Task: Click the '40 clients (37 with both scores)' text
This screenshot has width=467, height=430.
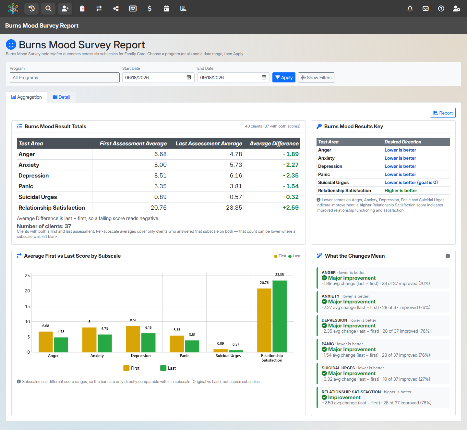Action: pyautogui.click(x=273, y=126)
